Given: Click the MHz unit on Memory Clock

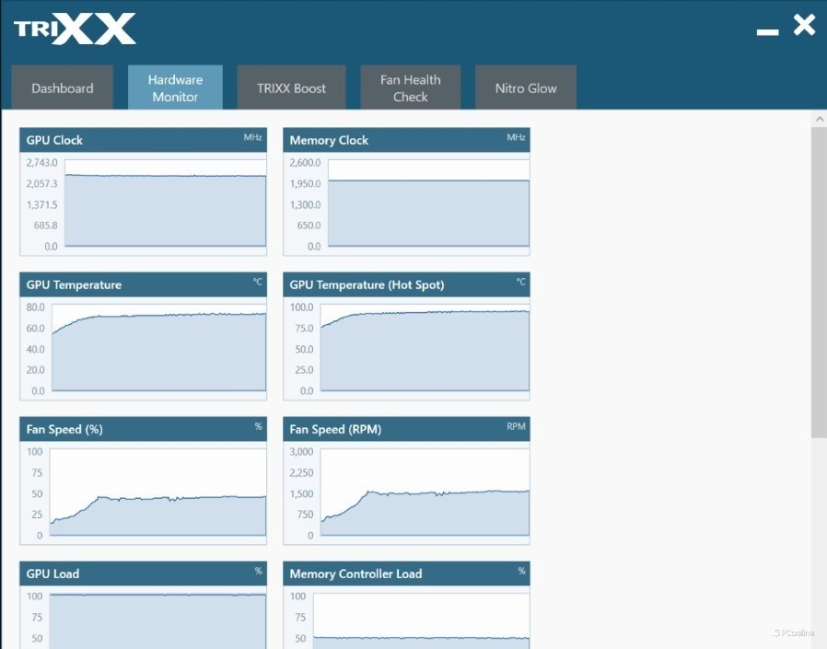Looking at the screenshot, I should [x=516, y=137].
